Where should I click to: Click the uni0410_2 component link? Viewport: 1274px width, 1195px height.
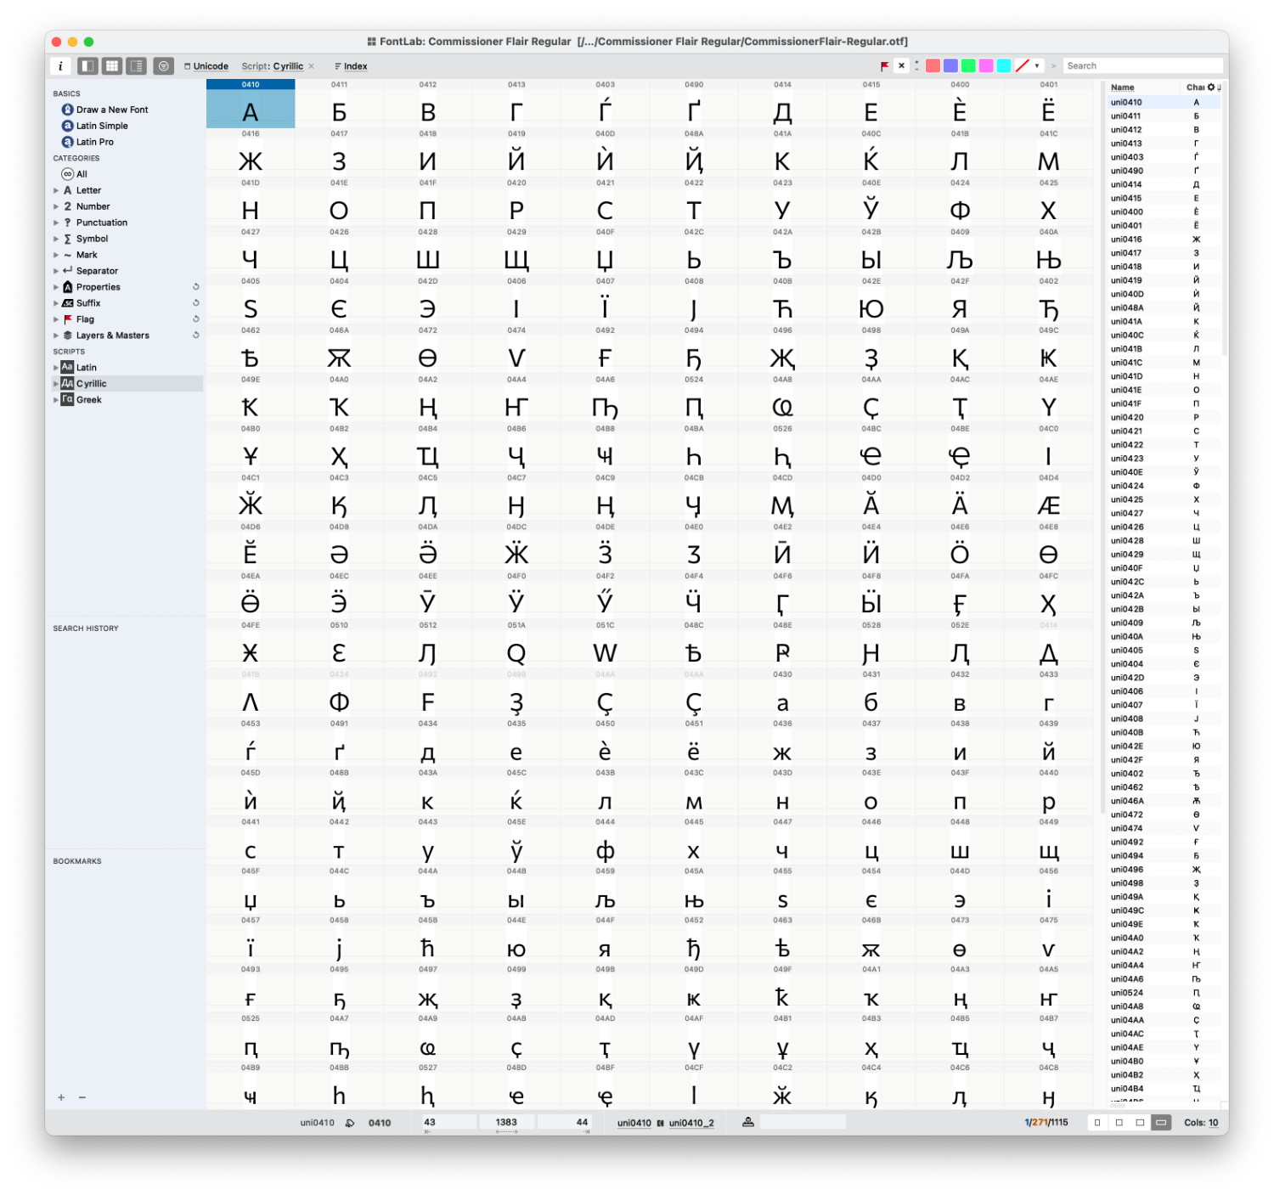pos(691,1123)
